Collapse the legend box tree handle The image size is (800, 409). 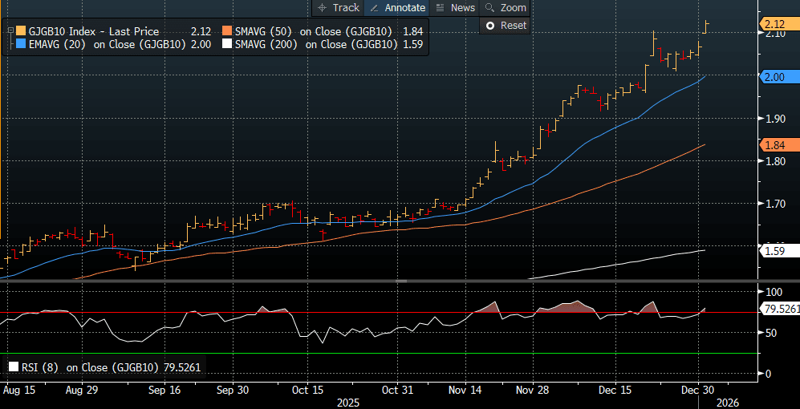(10, 31)
